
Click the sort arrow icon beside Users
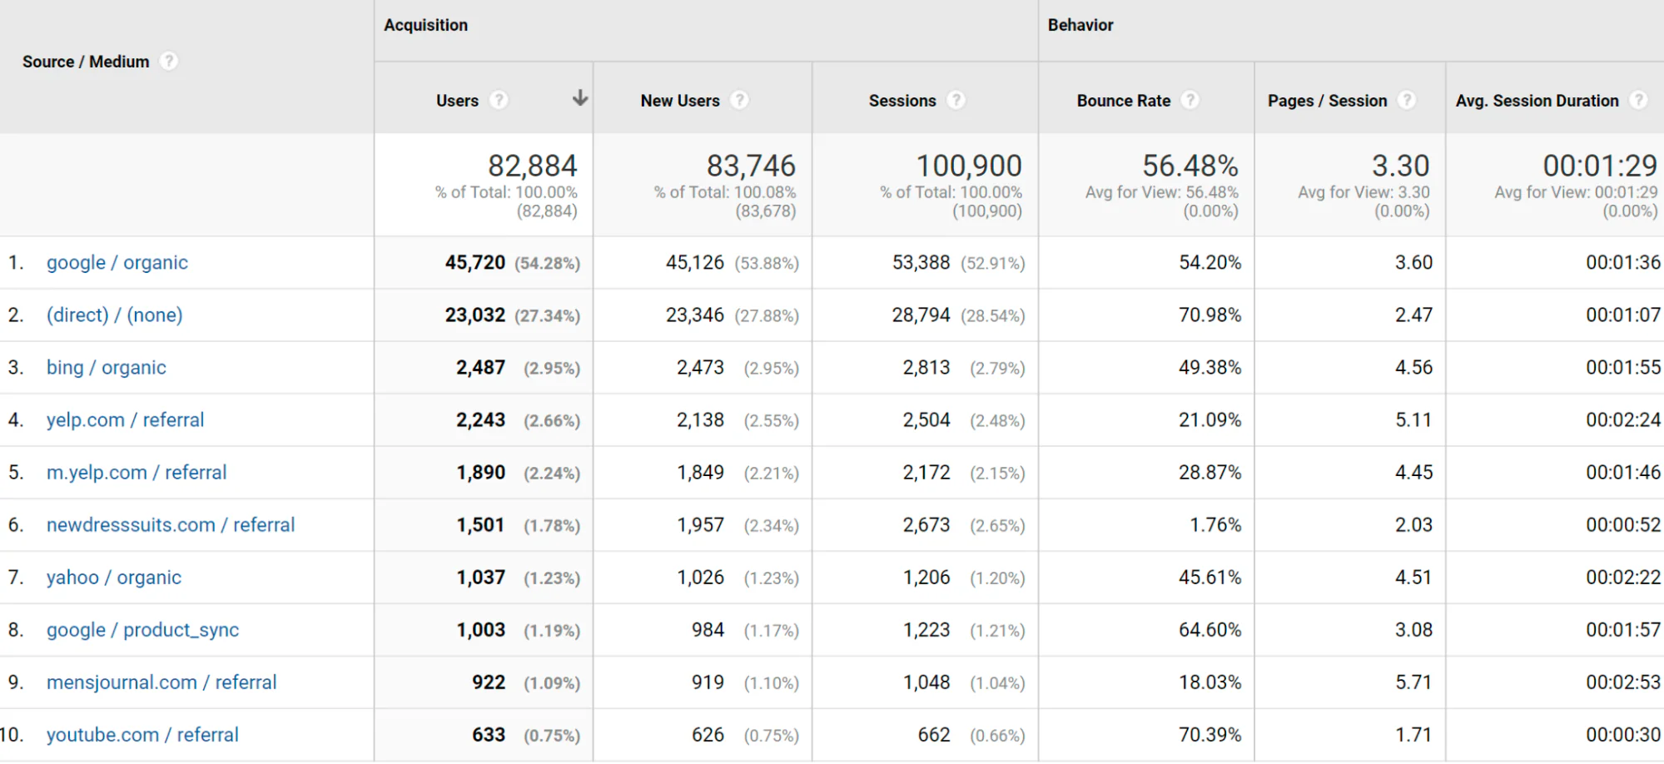click(579, 97)
